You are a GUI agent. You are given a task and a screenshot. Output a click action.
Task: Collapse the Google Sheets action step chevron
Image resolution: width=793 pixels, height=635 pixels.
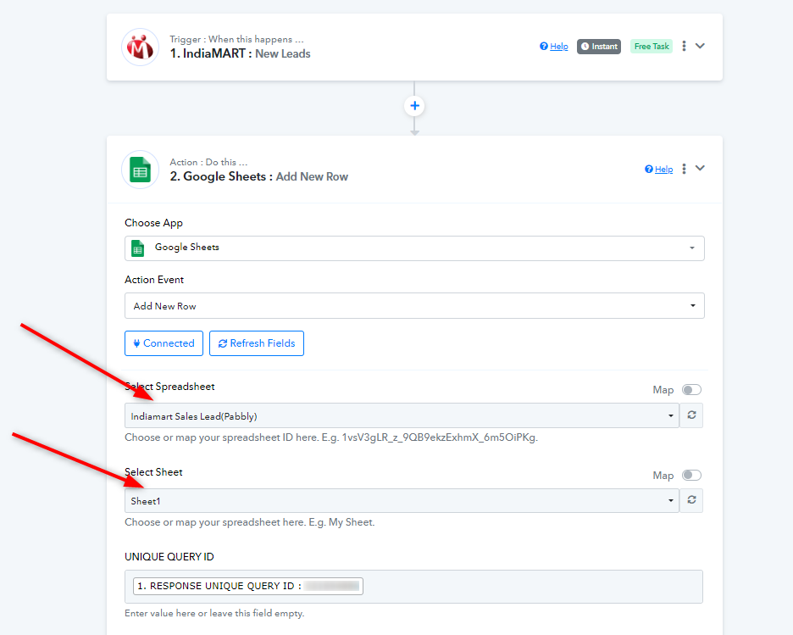click(x=700, y=168)
